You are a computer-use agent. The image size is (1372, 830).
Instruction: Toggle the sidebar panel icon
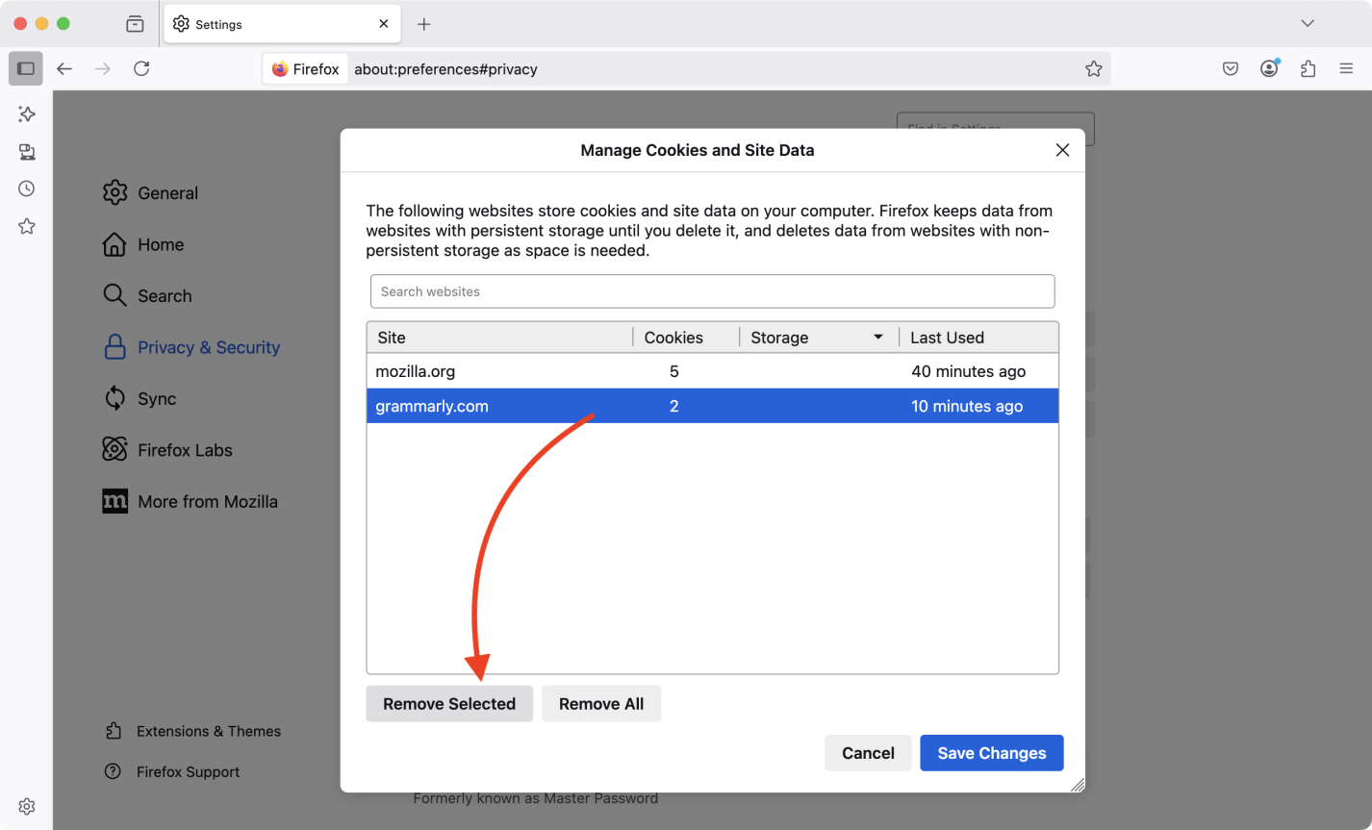tap(26, 68)
